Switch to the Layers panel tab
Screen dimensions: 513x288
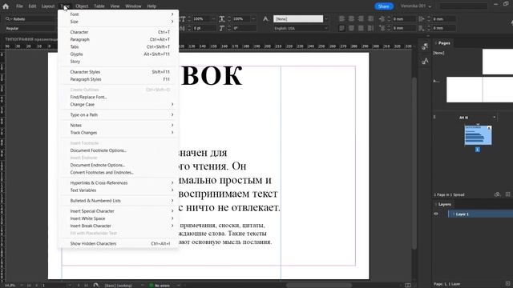445,205
